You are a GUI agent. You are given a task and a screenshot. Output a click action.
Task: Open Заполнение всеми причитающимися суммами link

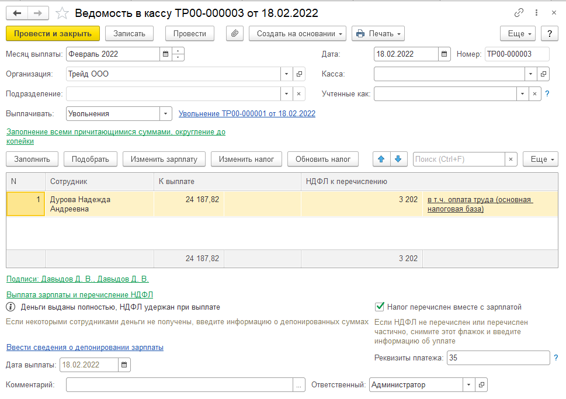click(116, 137)
